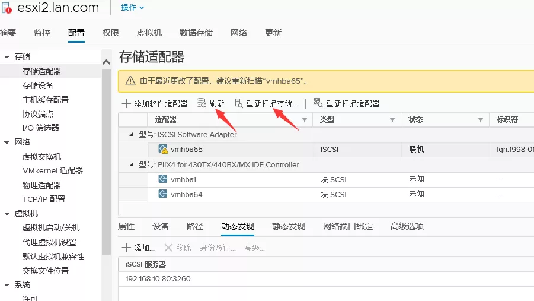The width and height of the screenshot is (534, 301).
Task: Select the vmhba65 iSCSI adapter icon
Action: click(x=163, y=150)
